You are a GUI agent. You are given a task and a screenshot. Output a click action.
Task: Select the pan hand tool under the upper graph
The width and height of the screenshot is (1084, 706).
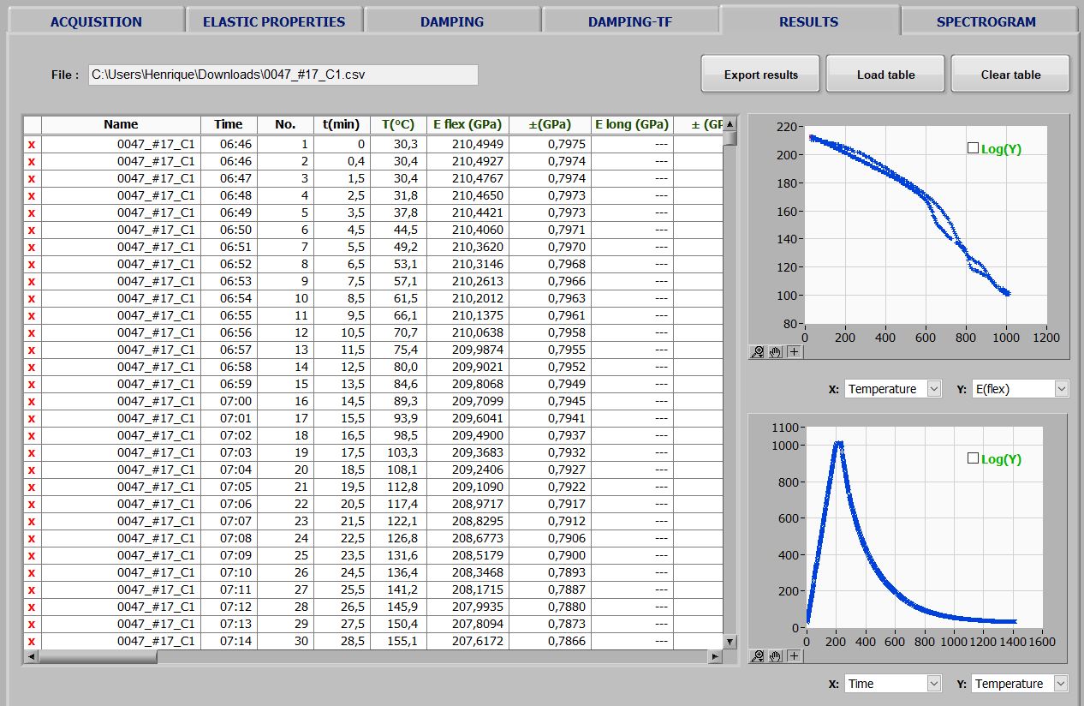coord(775,352)
